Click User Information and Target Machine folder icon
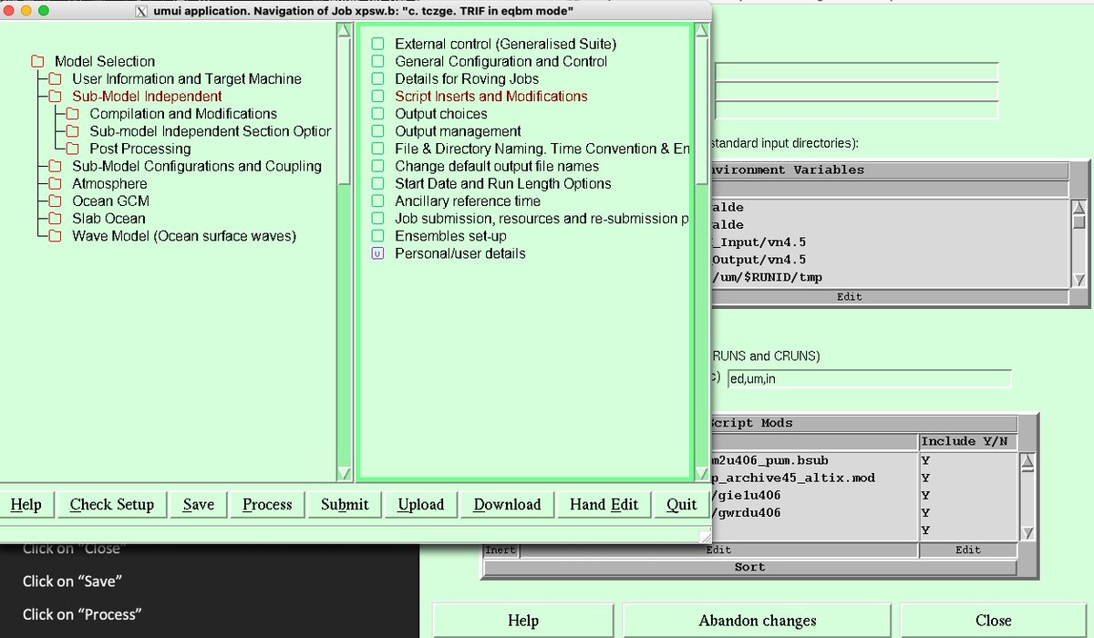This screenshot has width=1094, height=638. point(55,78)
